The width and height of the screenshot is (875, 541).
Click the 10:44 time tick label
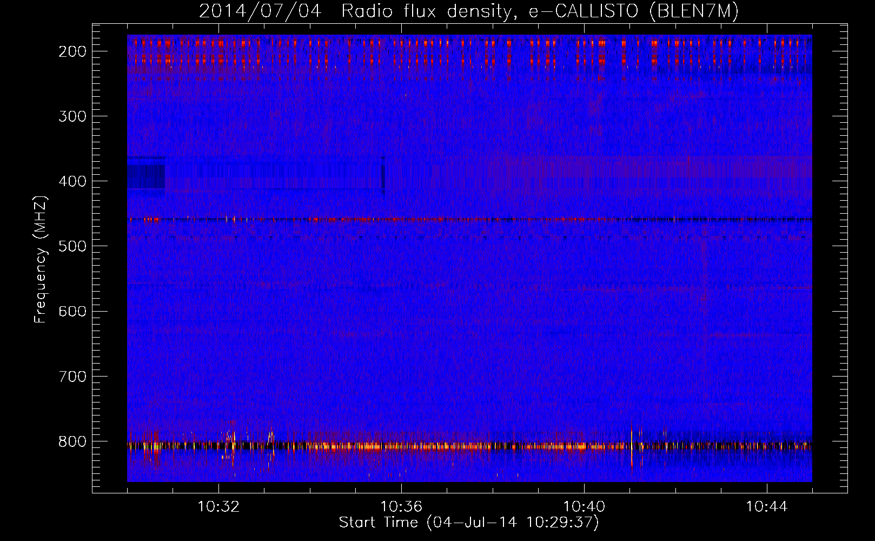tap(767, 507)
